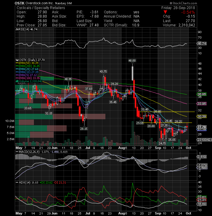Screen dimensions: 212x216
Task: Click the volume bars icon in the legend
Action: pyautogui.click(x=17, y=81)
